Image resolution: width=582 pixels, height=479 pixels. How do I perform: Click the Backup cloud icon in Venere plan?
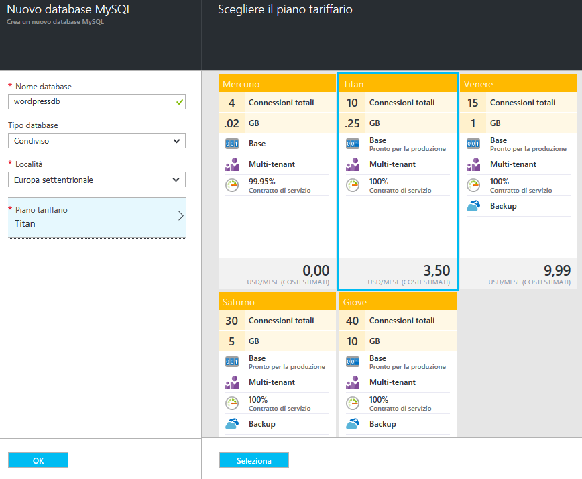point(473,206)
